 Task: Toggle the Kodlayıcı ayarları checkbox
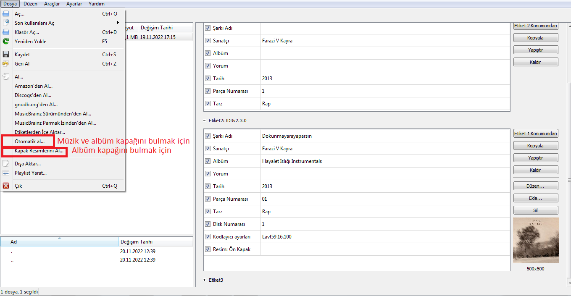[208, 237]
